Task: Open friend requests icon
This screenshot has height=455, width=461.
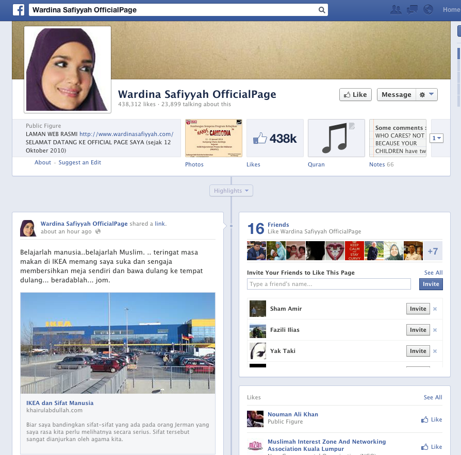Action: click(396, 10)
